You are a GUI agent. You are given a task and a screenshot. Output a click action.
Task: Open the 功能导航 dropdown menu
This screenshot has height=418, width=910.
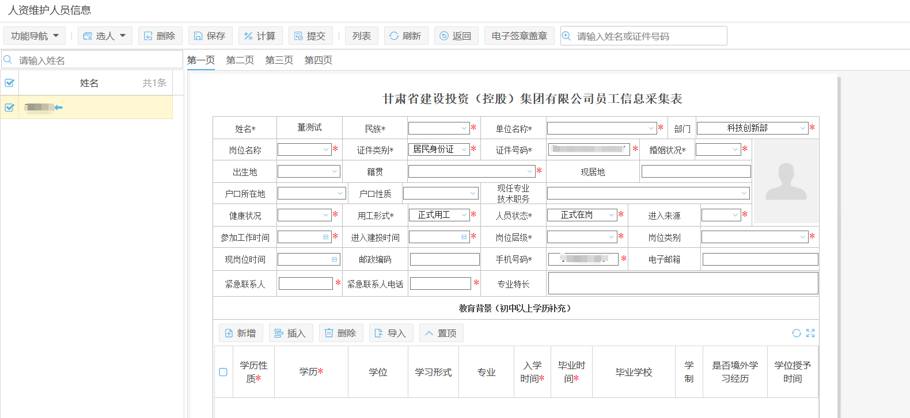point(35,36)
